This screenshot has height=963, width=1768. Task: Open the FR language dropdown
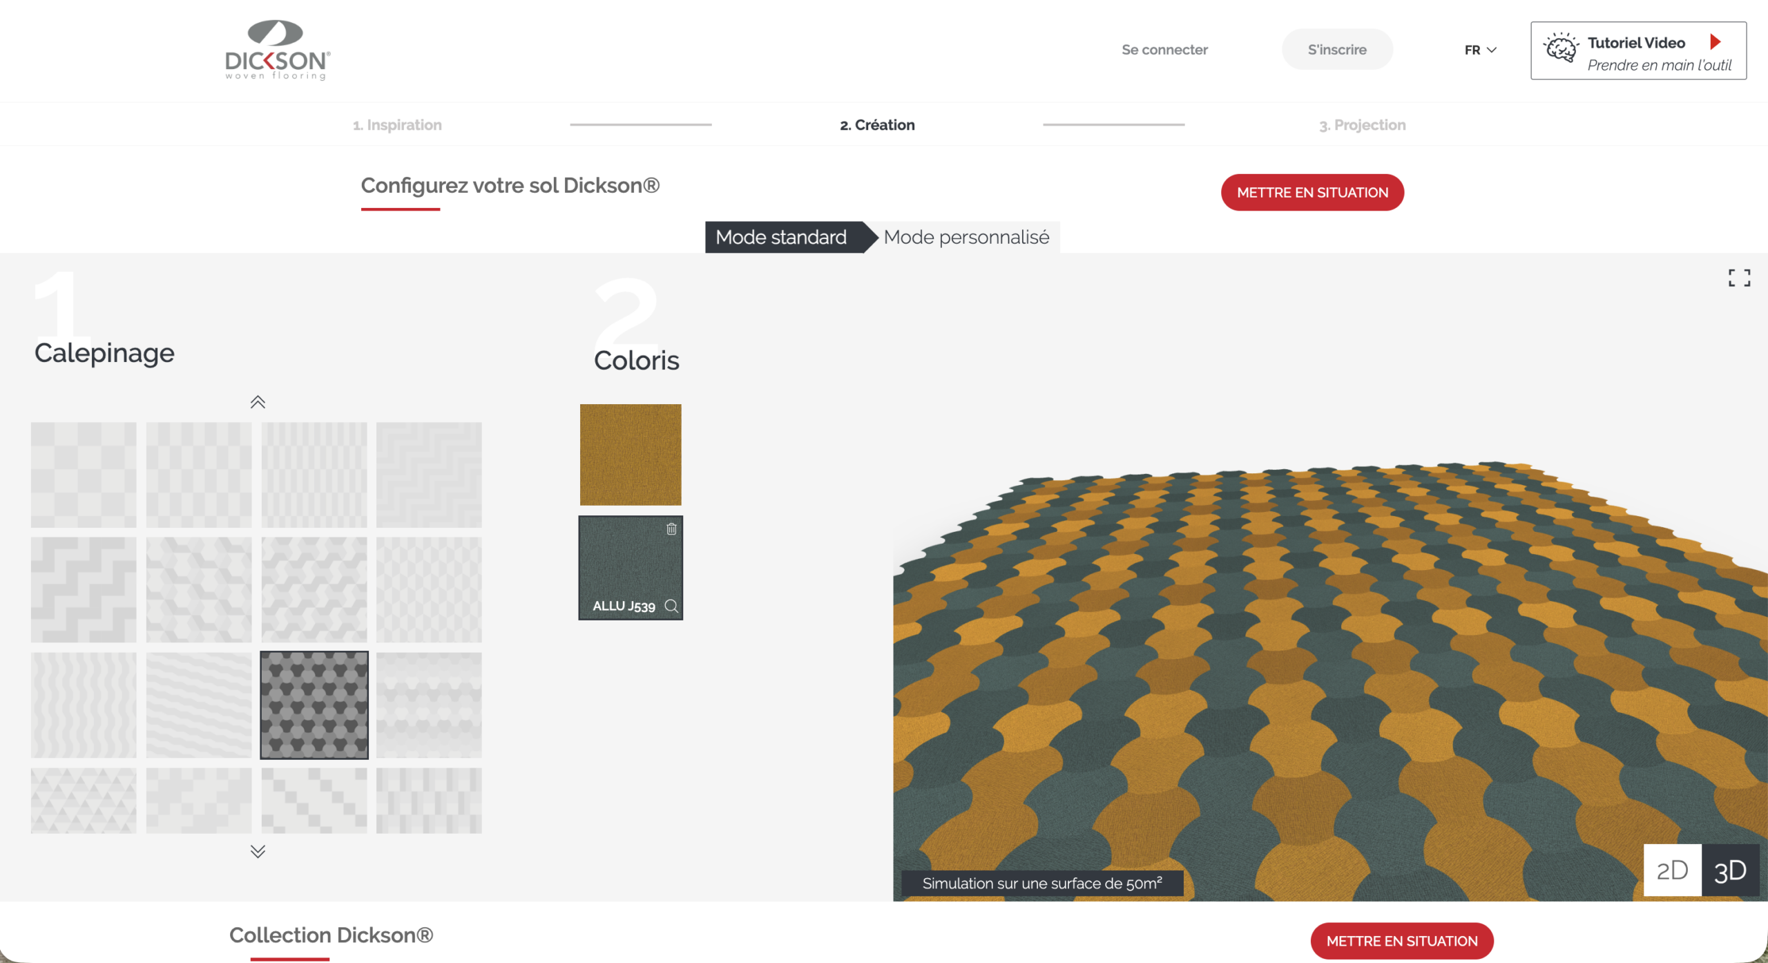coord(1480,50)
